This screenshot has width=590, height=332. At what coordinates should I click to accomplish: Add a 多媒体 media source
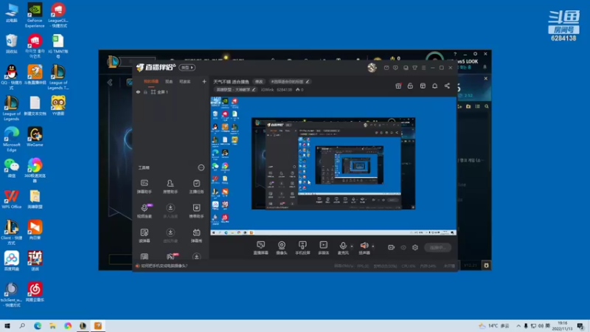[324, 247]
